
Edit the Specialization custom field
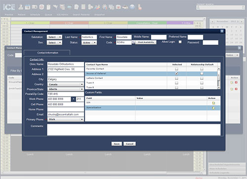213,108
